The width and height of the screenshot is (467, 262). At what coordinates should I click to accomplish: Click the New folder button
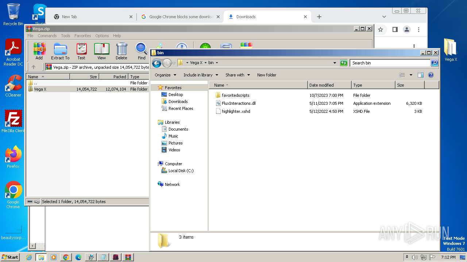pyautogui.click(x=267, y=75)
